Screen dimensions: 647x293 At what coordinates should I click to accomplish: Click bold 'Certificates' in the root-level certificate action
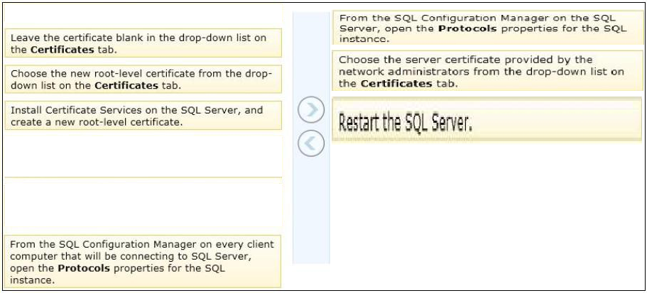pyautogui.click(x=126, y=86)
